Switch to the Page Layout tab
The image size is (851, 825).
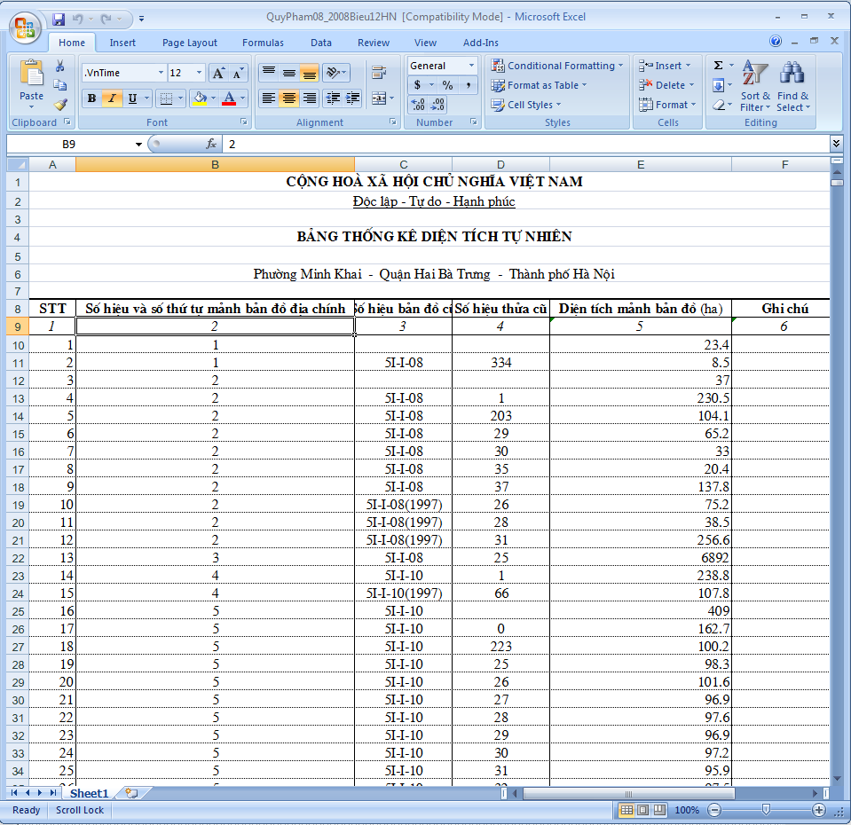(x=189, y=43)
